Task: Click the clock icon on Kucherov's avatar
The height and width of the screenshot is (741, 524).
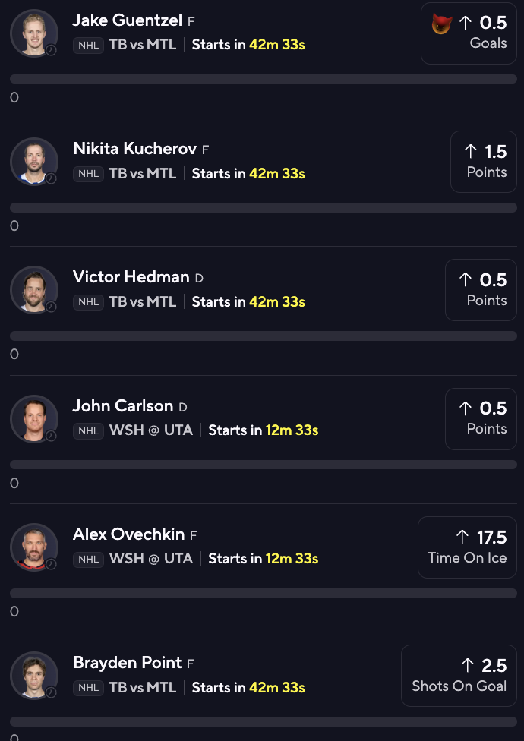Action: (51, 179)
